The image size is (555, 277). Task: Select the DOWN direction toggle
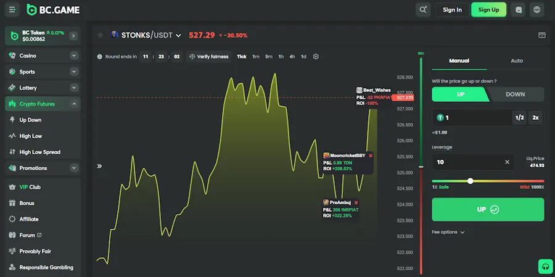516,94
